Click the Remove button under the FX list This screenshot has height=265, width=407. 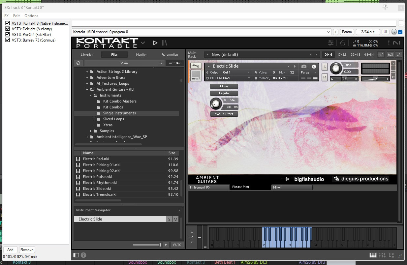tap(27, 250)
